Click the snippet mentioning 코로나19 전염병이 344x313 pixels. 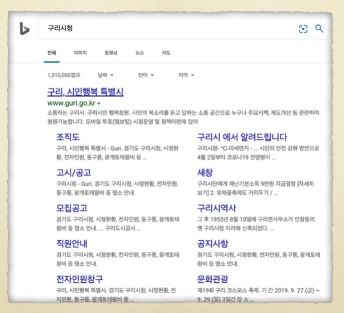click(258, 153)
